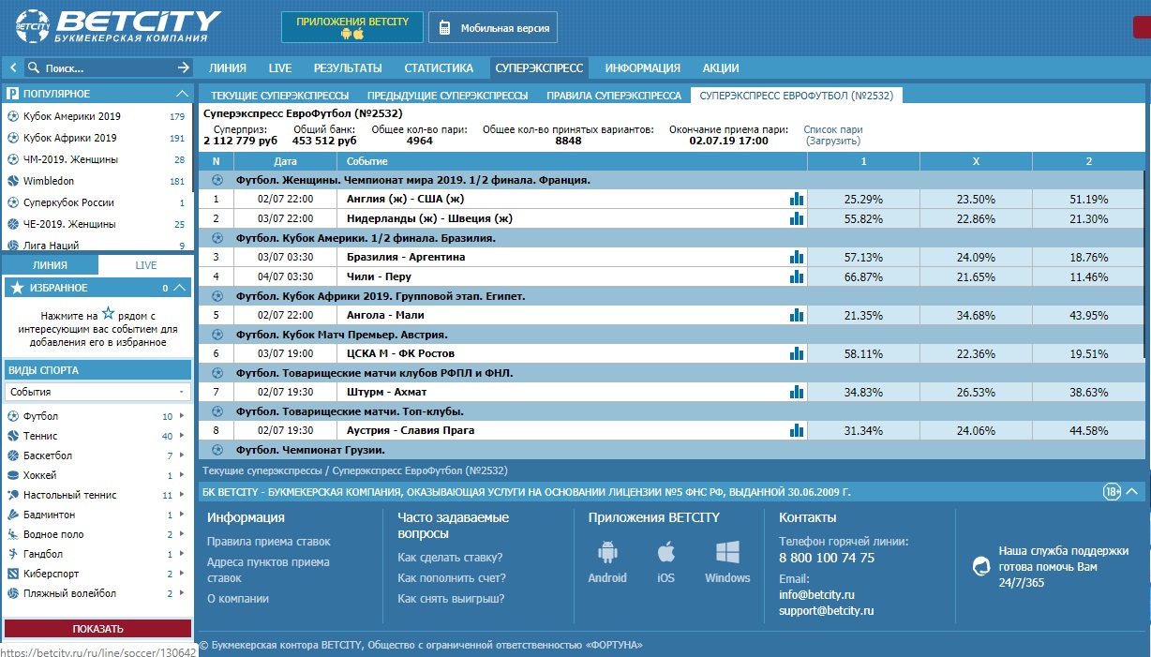Select 43.95% outcome 2 for Ангола - Мали

pyautogui.click(x=1088, y=315)
